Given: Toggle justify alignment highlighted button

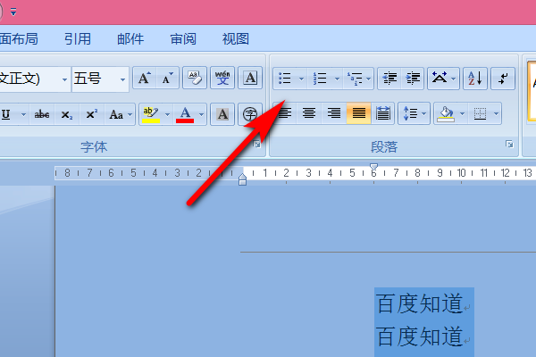Looking at the screenshot, I should coord(358,113).
